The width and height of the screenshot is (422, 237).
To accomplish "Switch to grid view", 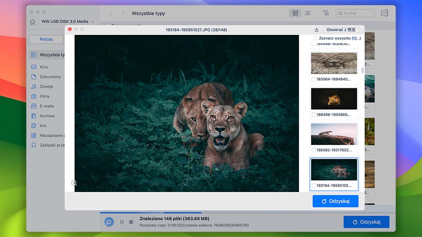I will click(x=295, y=13).
